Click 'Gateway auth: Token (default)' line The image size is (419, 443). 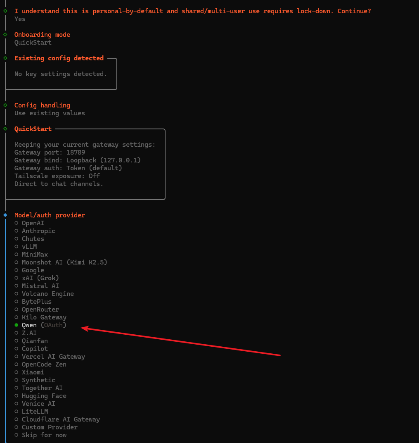(x=68, y=168)
